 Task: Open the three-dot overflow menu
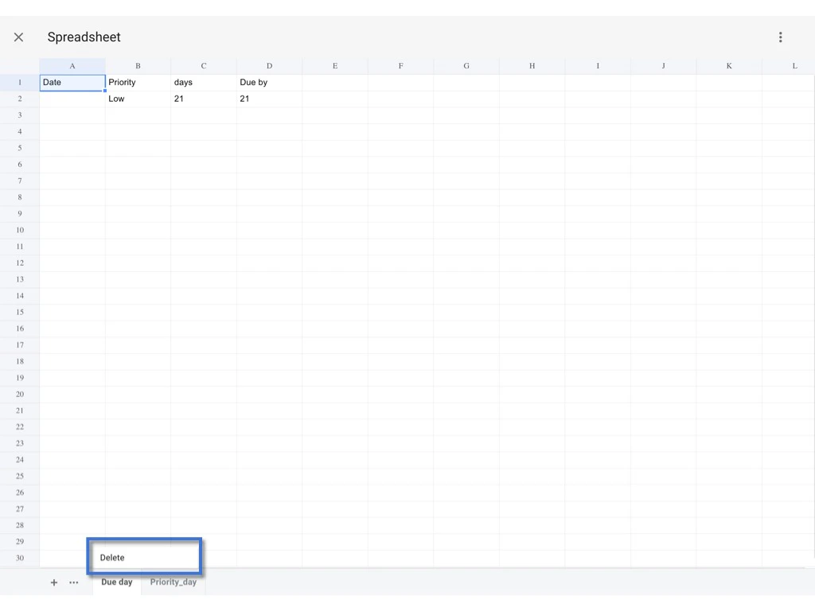click(781, 37)
